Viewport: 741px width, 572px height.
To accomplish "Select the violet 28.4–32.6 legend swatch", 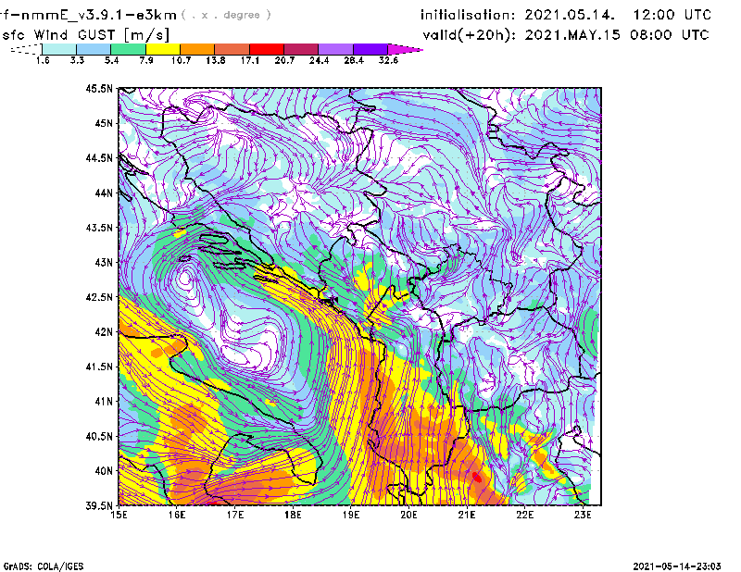I will point(370,49).
